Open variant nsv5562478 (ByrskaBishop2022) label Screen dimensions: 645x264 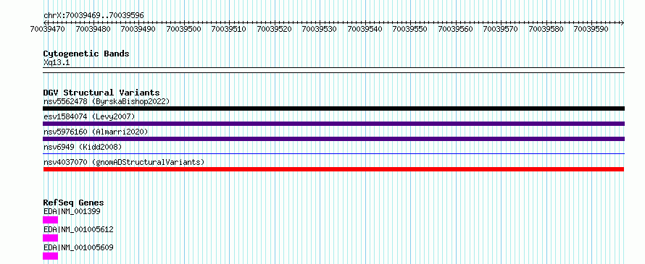coord(107,101)
